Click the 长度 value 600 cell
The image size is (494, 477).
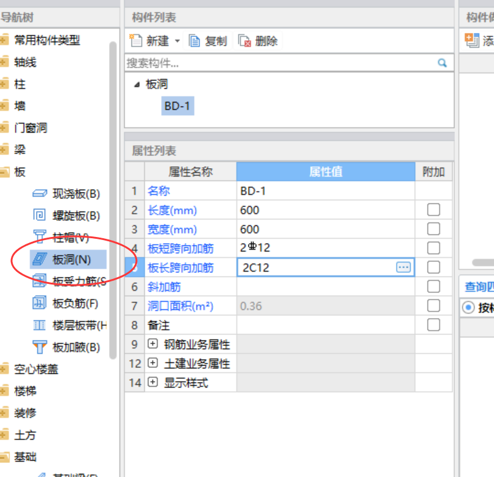point(325,210)
